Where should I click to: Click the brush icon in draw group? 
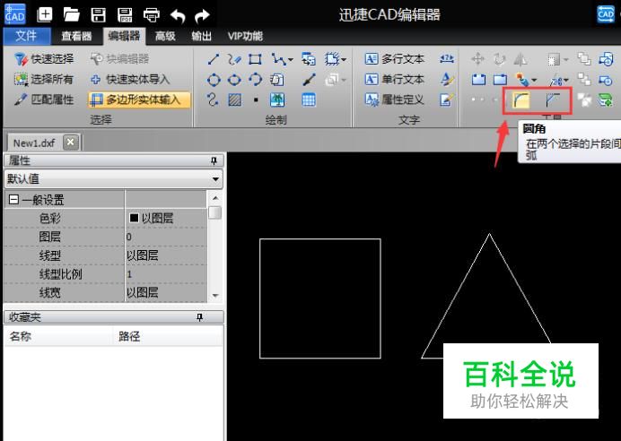pyautogui.click(x=309, y=80)
